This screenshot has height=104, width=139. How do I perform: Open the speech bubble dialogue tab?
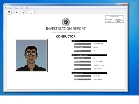[24, 12]
